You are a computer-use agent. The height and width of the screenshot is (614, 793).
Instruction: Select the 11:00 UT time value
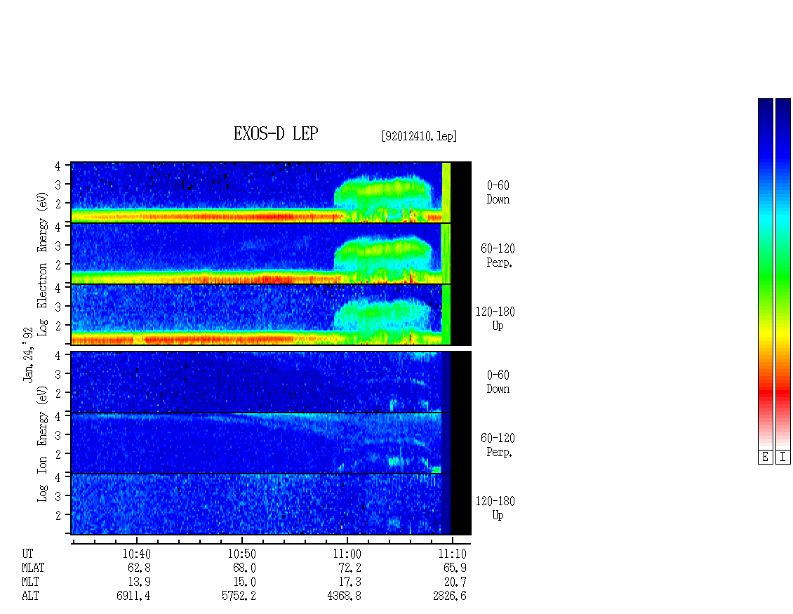point(347,554)
